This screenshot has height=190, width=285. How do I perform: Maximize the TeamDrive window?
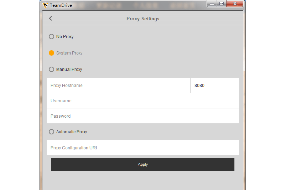coord(221,4)
